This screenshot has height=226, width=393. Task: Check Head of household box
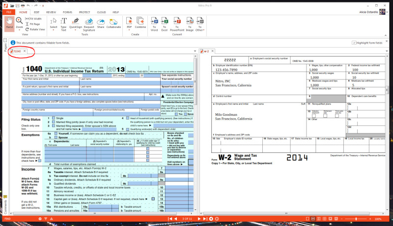[x=128, y=118]
